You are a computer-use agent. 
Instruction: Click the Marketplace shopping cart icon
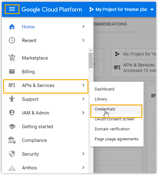[x=12, y=58]
